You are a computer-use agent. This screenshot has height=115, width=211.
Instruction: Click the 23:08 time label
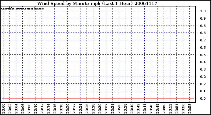tap(29, 109)
